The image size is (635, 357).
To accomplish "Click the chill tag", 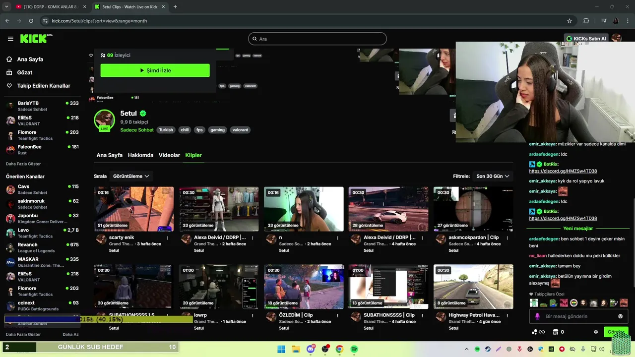I will point(185,130).
